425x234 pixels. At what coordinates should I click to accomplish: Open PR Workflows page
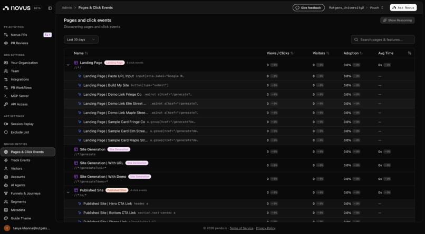(x=21, y=87)
